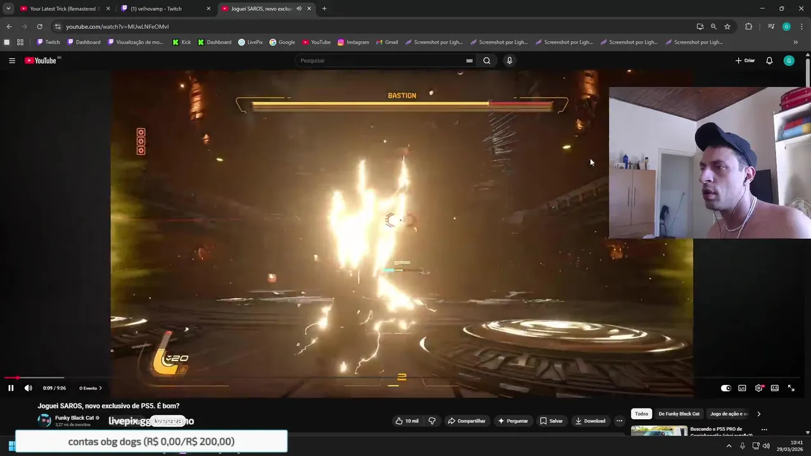Switch the player to theater mode
The width and height of the screenshot is (811, 456).
(x=774, y=388)
